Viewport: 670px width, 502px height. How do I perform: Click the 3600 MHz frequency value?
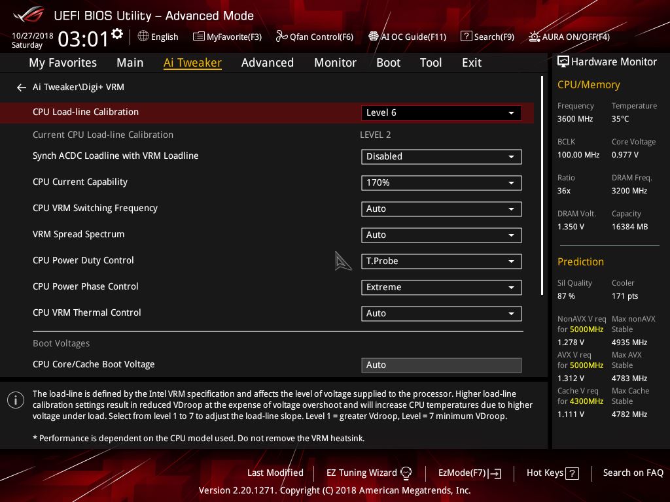[x=574, y=119]
